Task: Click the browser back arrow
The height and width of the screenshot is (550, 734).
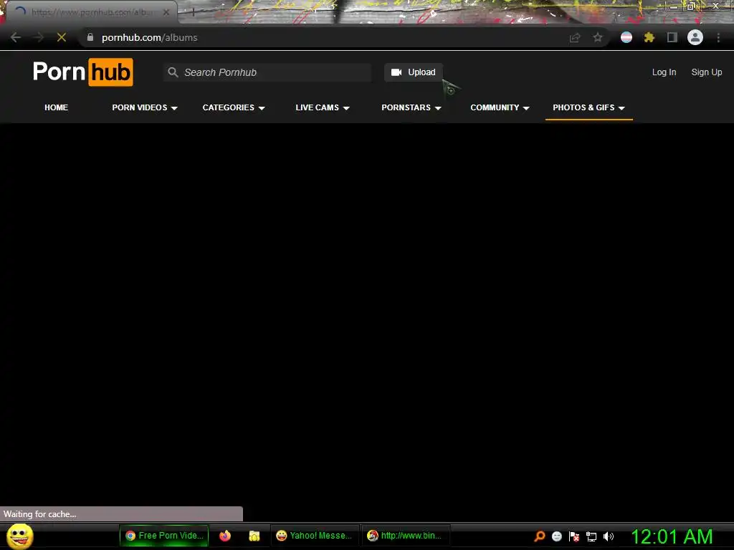Action: 16,37
